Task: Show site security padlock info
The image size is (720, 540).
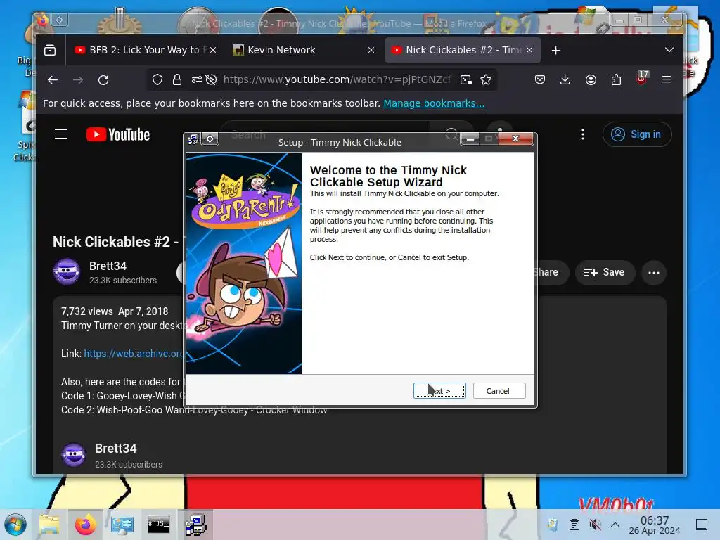Action: click(x=176, y=80)
